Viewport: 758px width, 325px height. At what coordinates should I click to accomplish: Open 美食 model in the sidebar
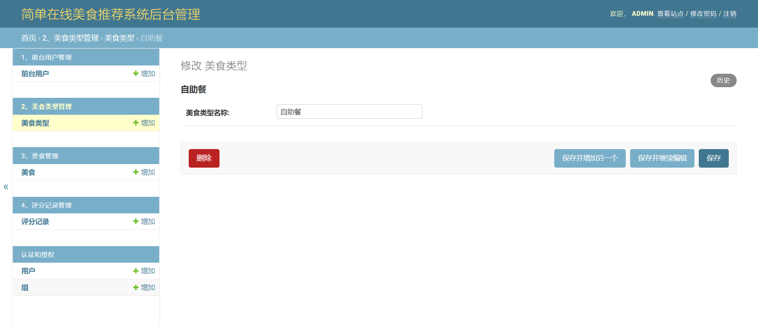(x=28, y=172)
